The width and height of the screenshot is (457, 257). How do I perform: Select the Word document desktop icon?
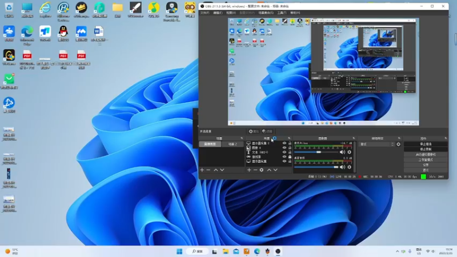pos(99,34)
